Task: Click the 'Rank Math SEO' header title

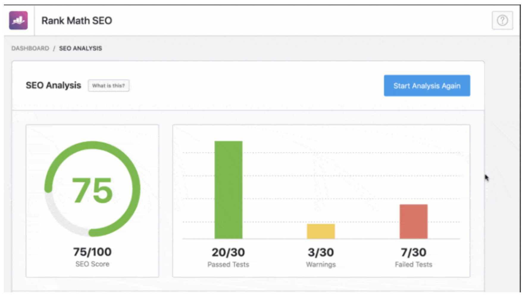Action: (76, 20)
